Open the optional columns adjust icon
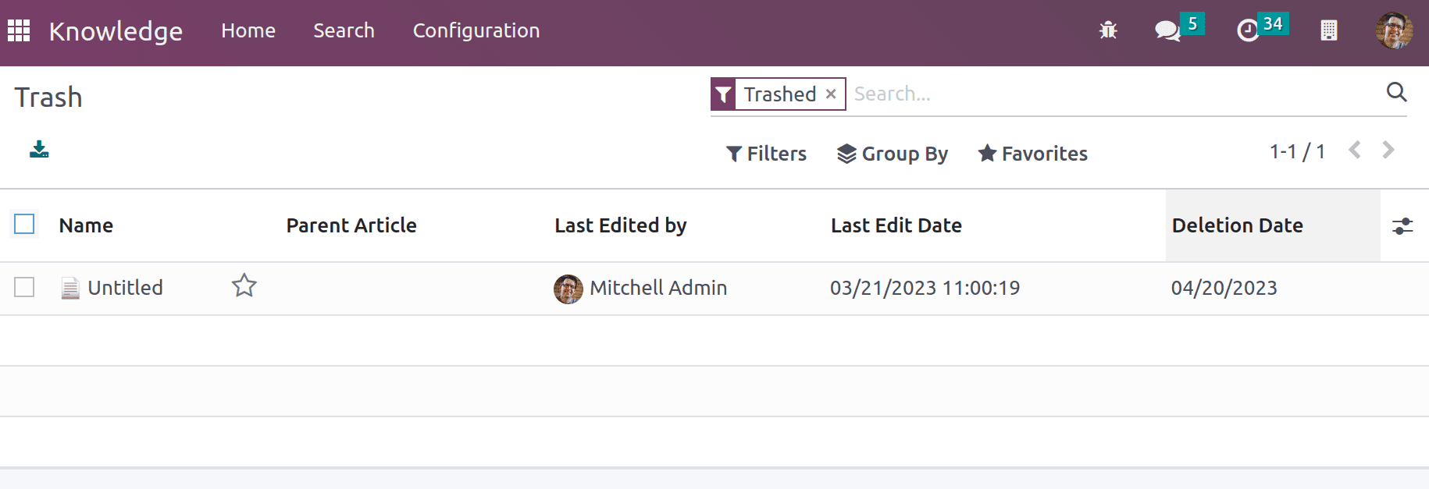 1402,226
